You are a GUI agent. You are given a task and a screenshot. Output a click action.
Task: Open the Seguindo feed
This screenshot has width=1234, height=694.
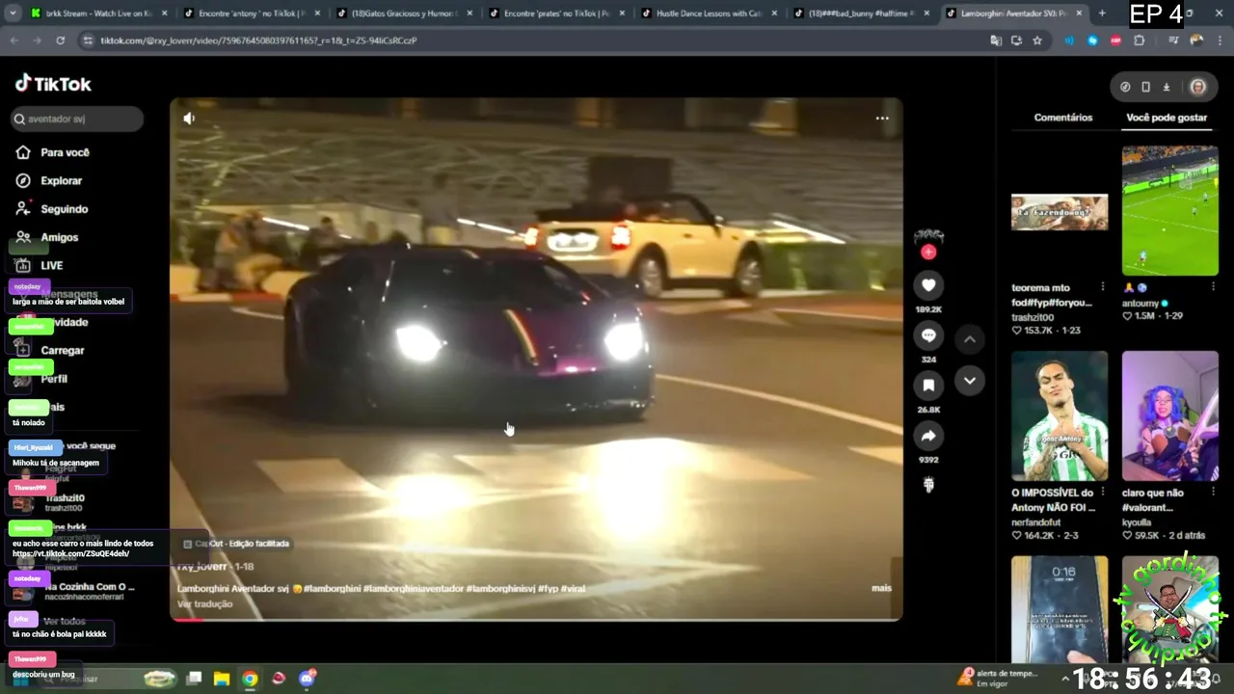[64, 208]
